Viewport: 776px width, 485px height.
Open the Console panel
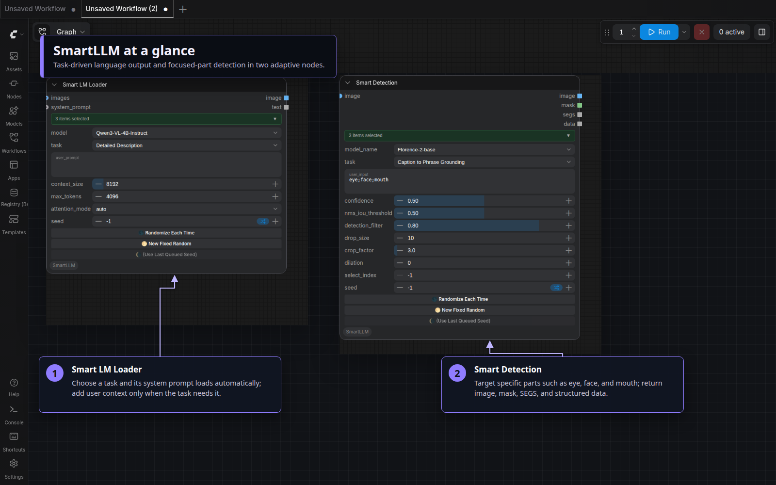(x=14, y=415)
